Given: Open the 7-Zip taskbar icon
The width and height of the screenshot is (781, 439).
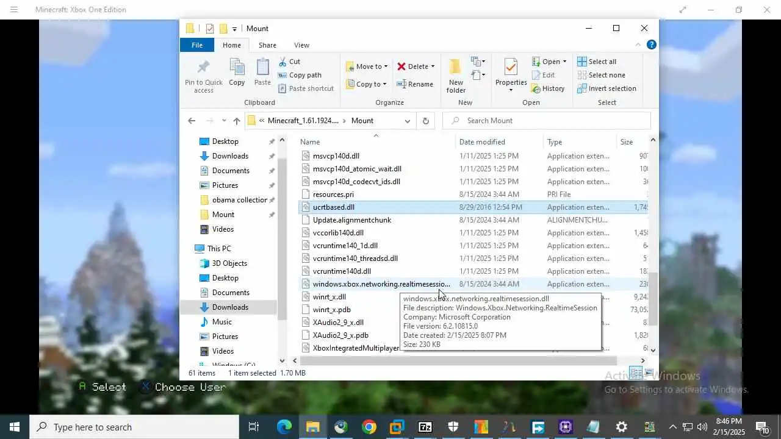Looking at the screenshot, I should pos(425,427).
